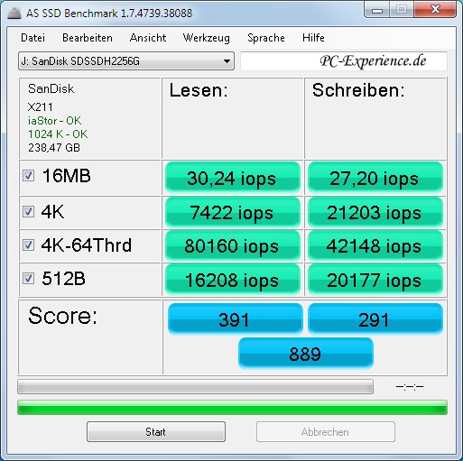Viewport: 463px width, 461px height.
Task: Open the Bearbeiten menu
Action: click(x=88, y=38)
